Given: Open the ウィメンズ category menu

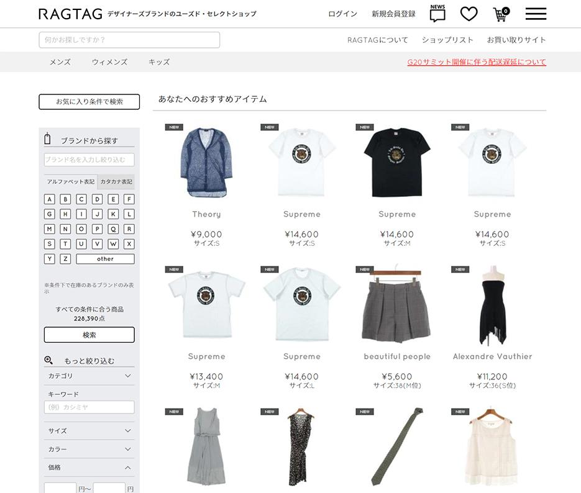Looking at the screenshot, I should [x=110, y=62].
